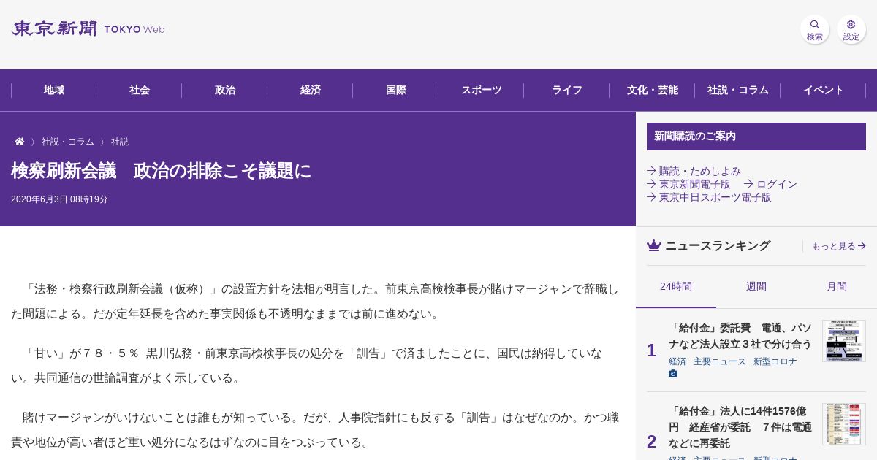Screen dimensions: 877x460
Task: Open the 地域 navigation menu item
Action: point(54,90)
